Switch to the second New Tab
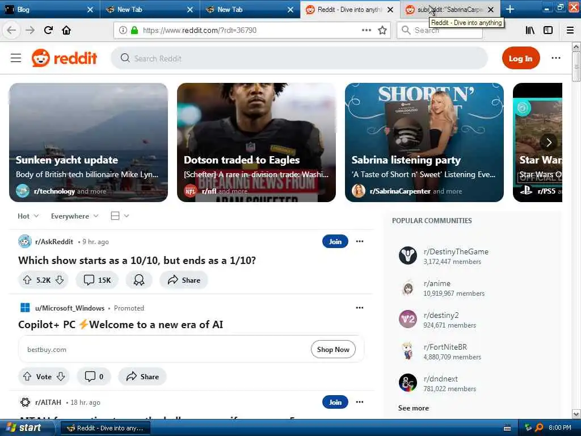Image resolution: width=581 pixels, height=436 pixels. pos(250,9)
